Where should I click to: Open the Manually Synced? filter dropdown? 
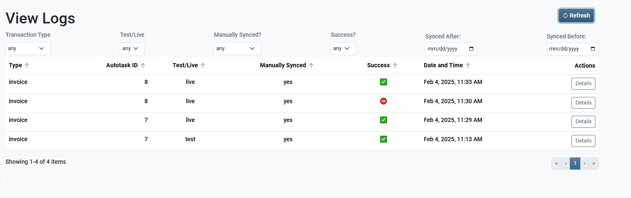pyautogui.click(x=237, y=48)
